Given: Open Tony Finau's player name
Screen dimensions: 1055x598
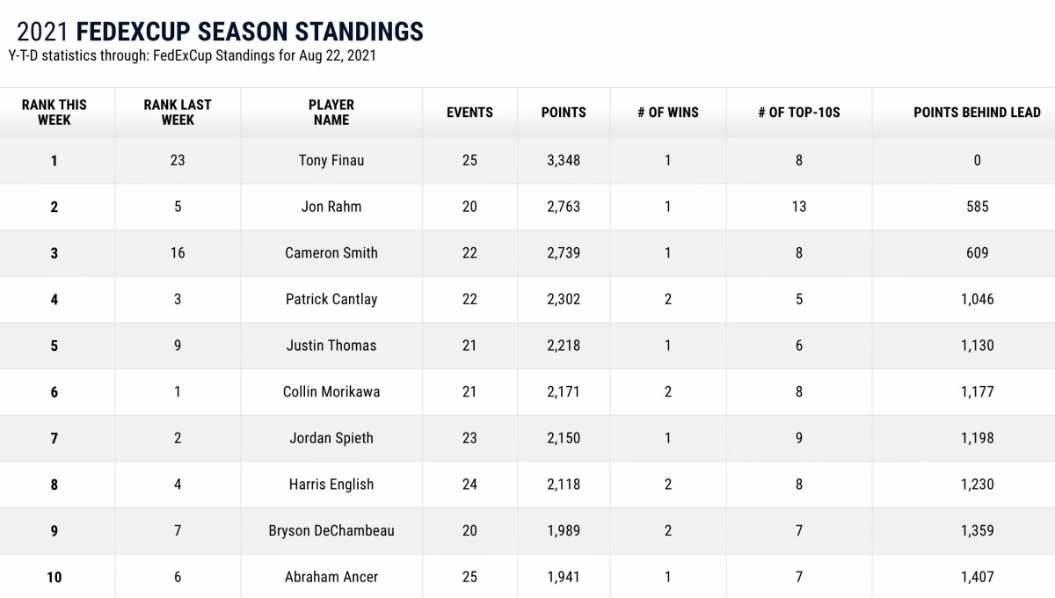Looking at the screenshot, I should pos(331,160).
